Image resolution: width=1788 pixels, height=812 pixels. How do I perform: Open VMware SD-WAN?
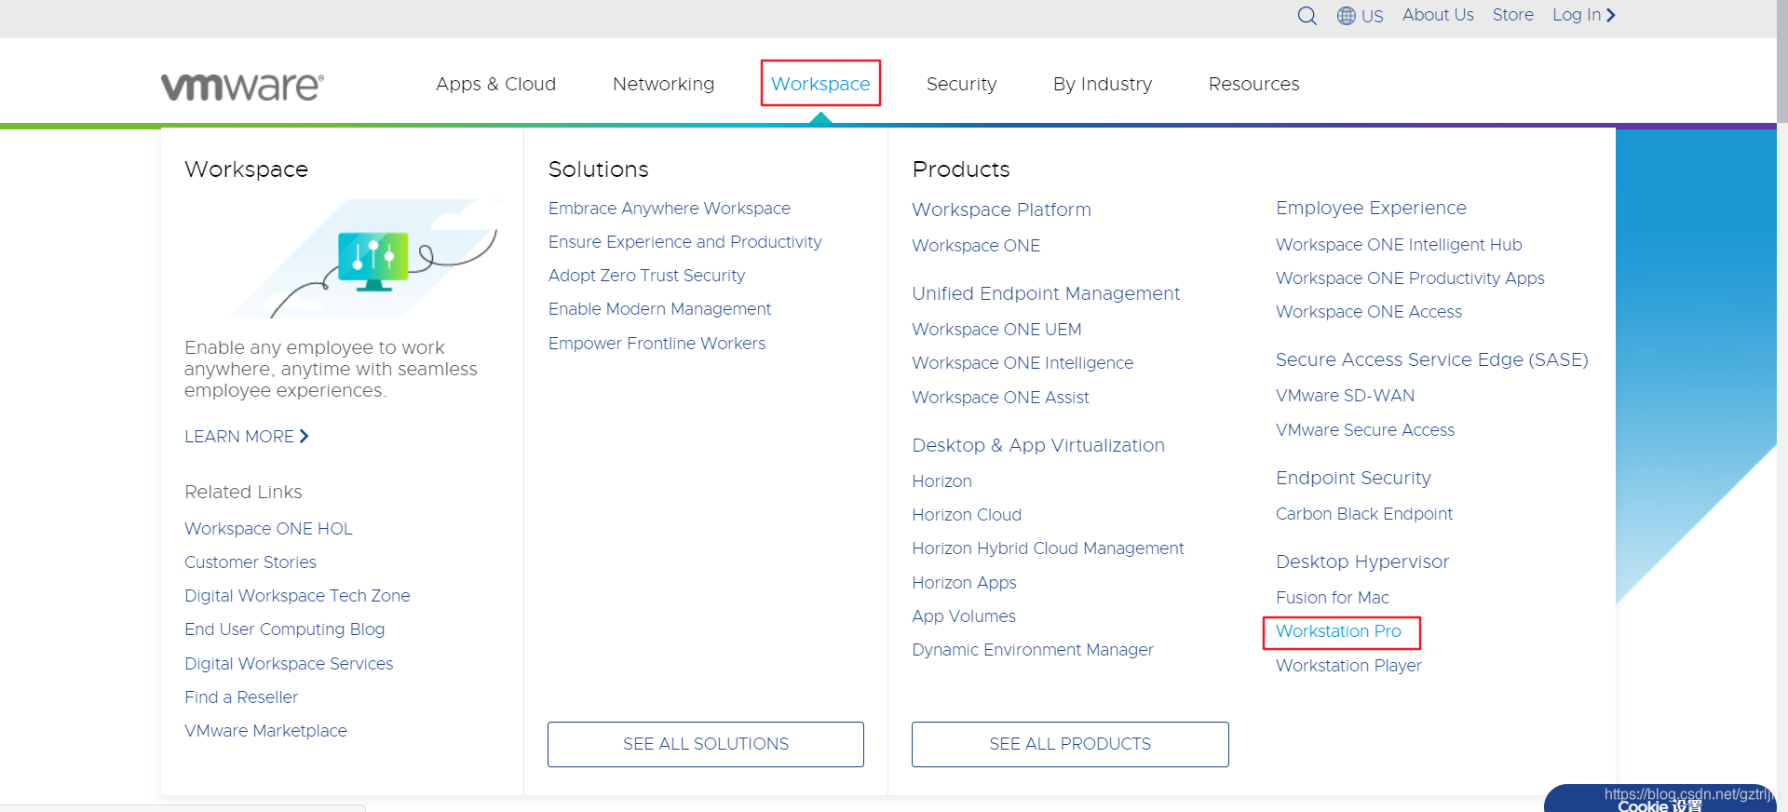tap(1345, 395)
